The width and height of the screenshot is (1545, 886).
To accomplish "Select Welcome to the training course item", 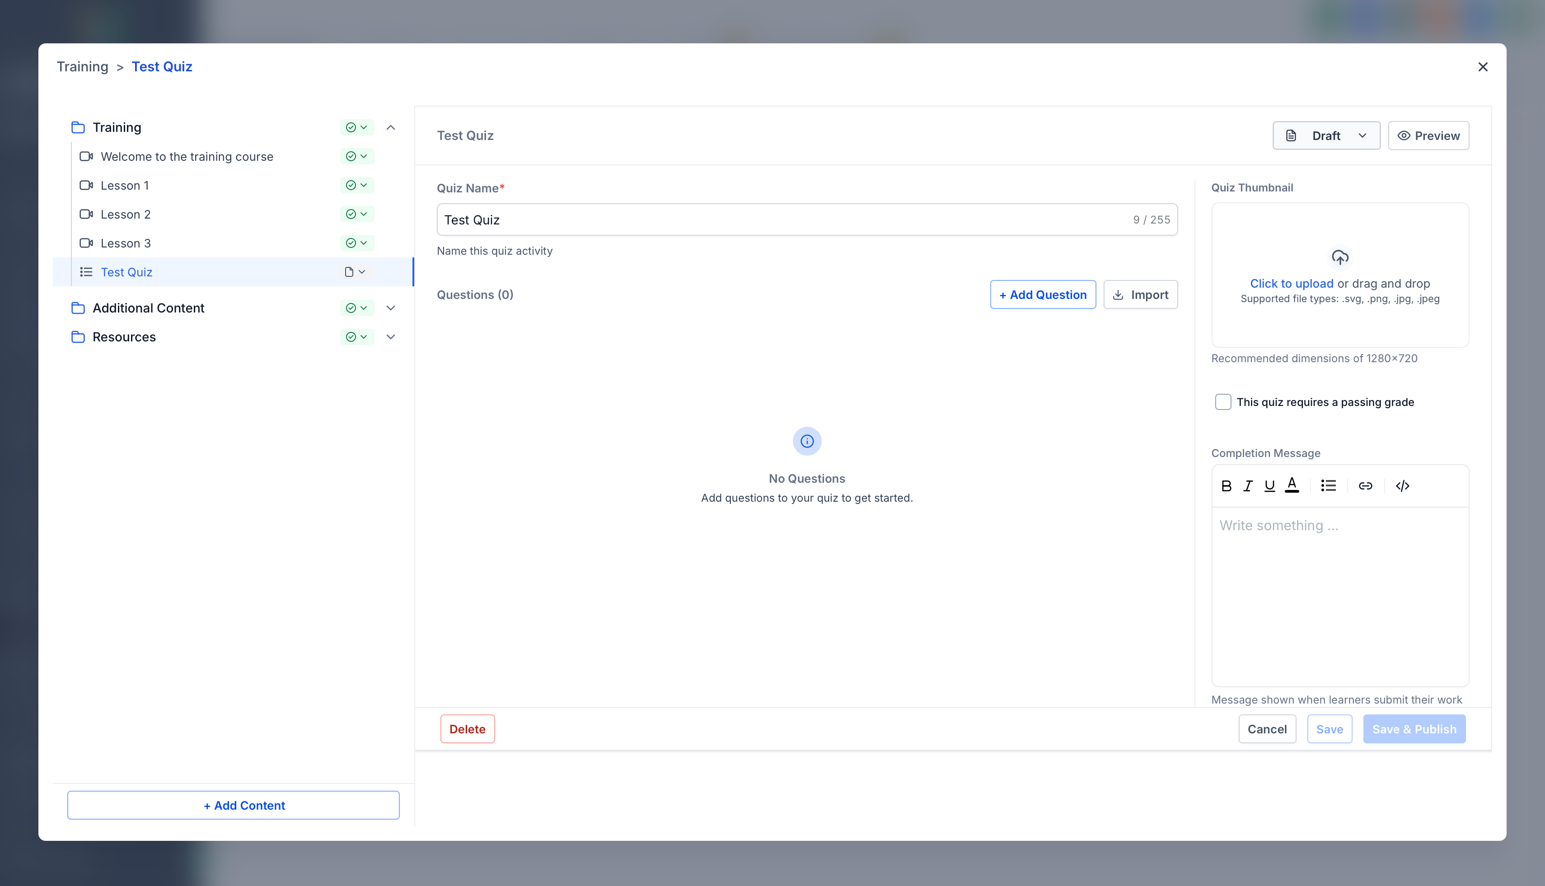I will click(186, 156).
